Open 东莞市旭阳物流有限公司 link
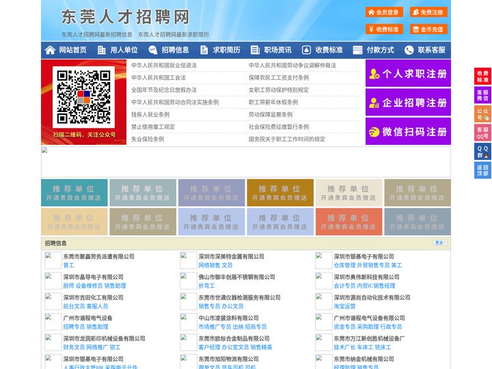The height and width of the screenshot is (369, 492). tap(229, 359)
